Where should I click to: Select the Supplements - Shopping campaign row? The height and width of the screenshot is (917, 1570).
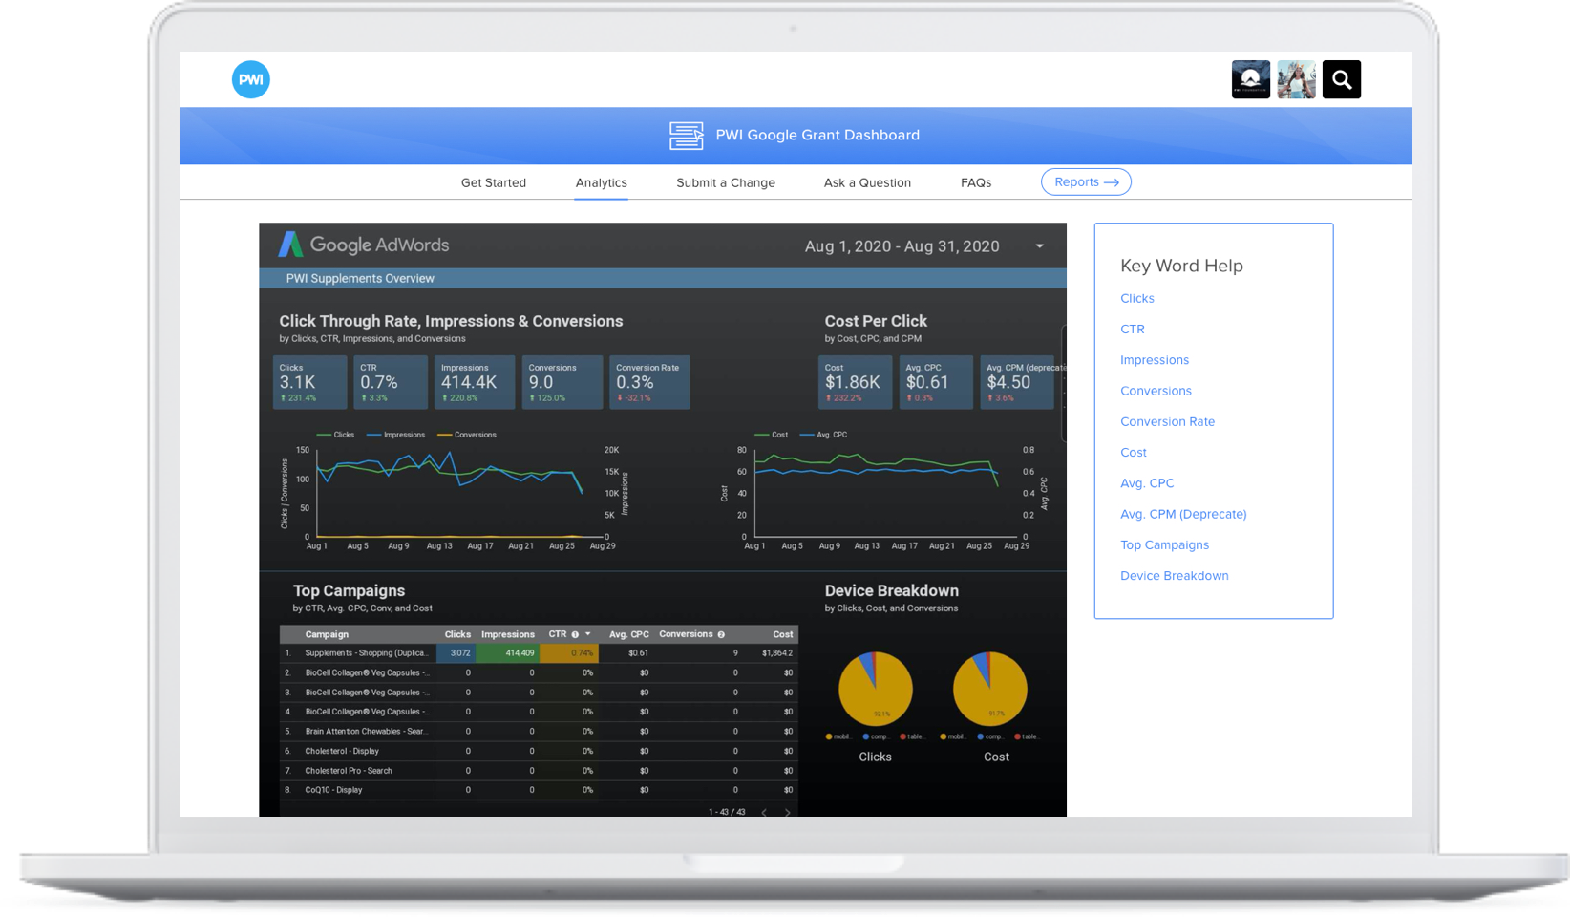point(539,653)
